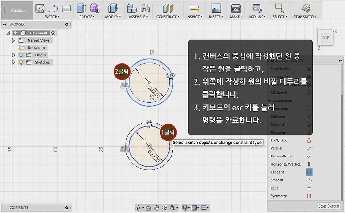Click the Ø22.02 diameter dimension
The image size is (345, 213).
click(154, 92)
